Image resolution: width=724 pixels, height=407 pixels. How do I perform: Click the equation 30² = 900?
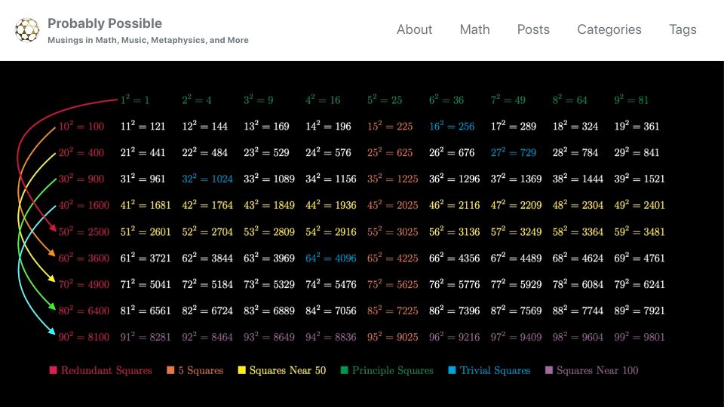click(81, 179)
